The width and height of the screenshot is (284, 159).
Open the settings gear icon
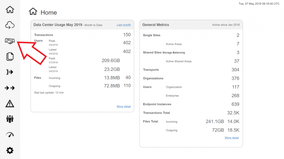[10, 150]
